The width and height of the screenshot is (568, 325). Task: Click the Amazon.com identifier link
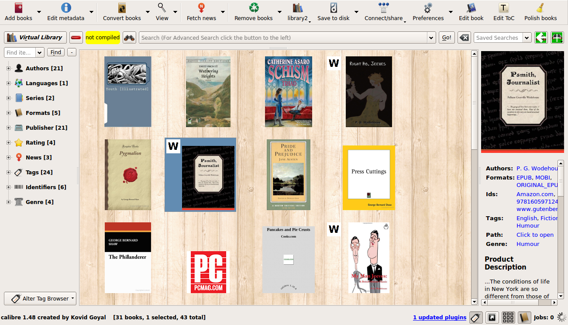click(x=536, y=194)
